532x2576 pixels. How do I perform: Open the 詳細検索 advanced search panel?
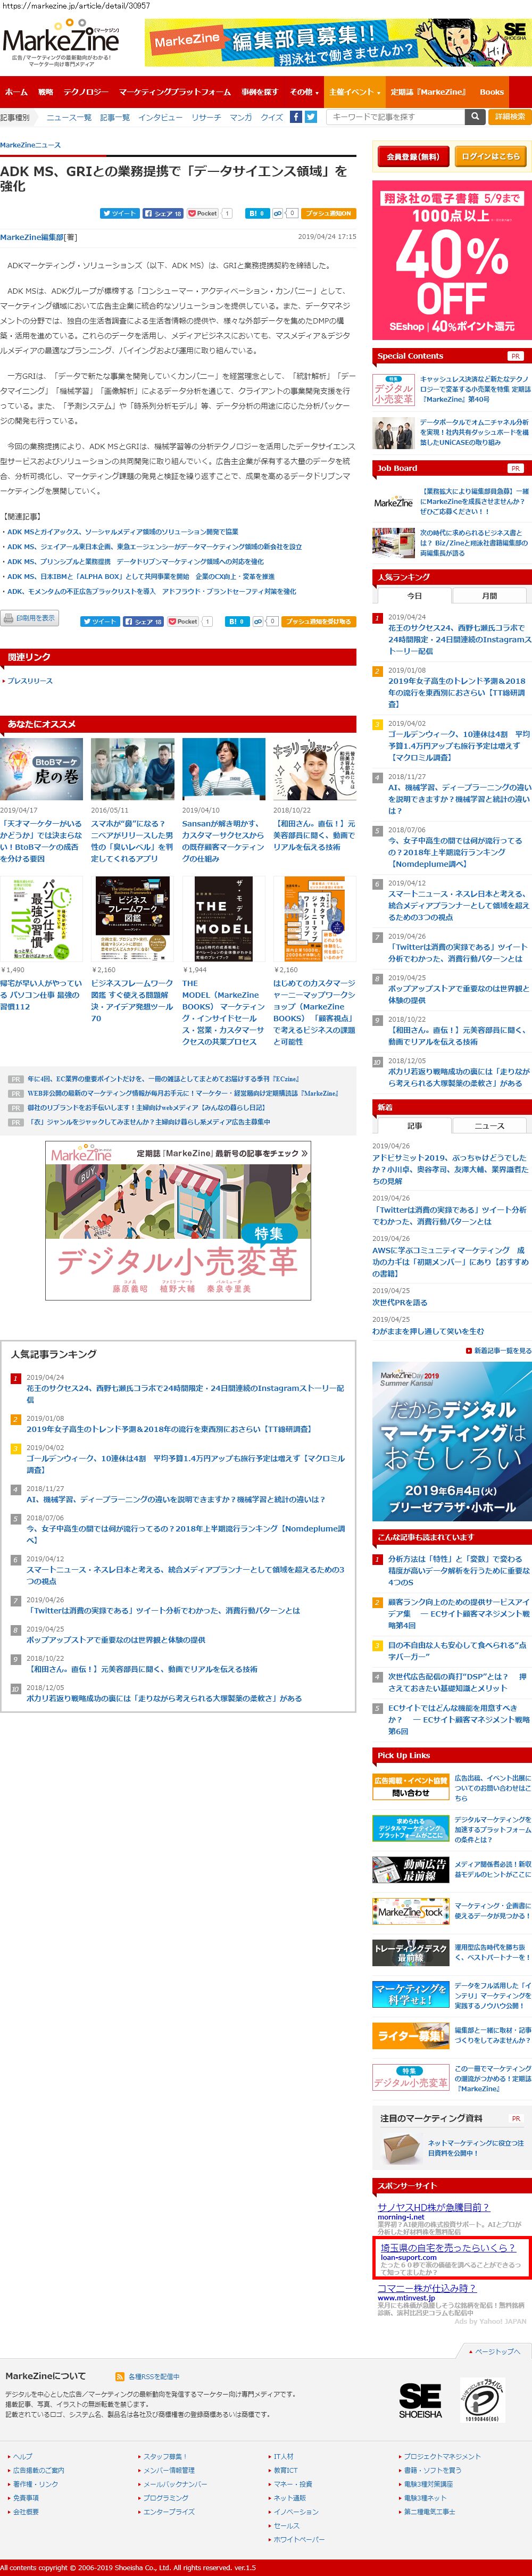509,117
